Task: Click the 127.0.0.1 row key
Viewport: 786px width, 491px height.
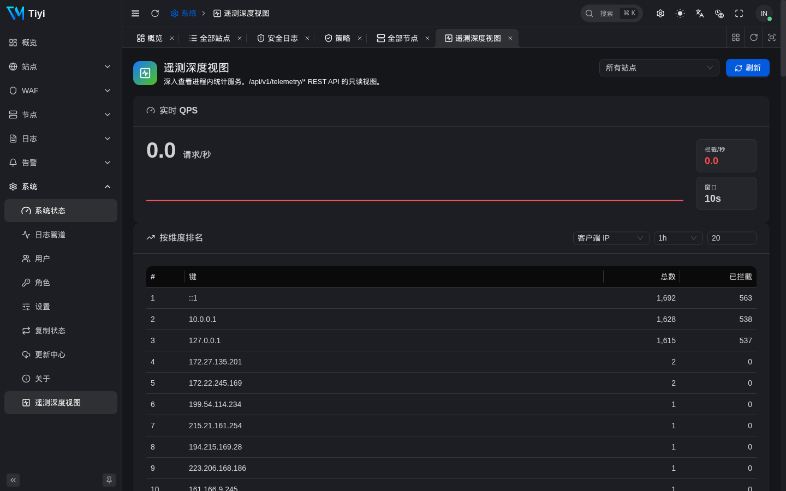Action: point(205,340)
